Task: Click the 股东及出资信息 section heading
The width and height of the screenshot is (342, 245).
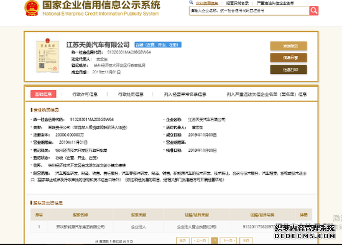Action: point(48,203)
